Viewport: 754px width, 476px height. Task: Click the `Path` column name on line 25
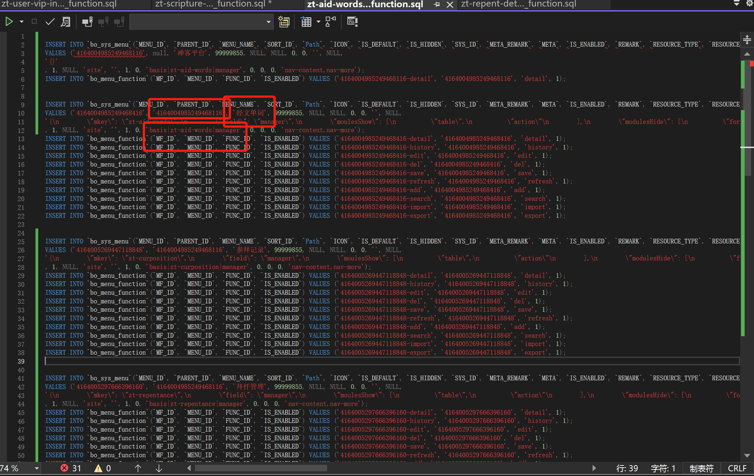click(312, 242)
